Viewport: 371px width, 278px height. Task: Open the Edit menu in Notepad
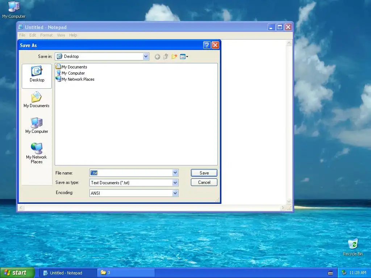tap(33, 35)
